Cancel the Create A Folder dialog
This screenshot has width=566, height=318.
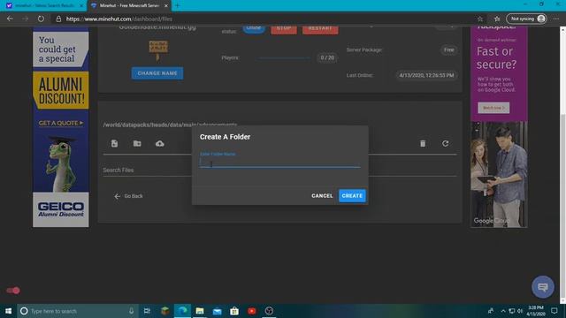point(322,196)
